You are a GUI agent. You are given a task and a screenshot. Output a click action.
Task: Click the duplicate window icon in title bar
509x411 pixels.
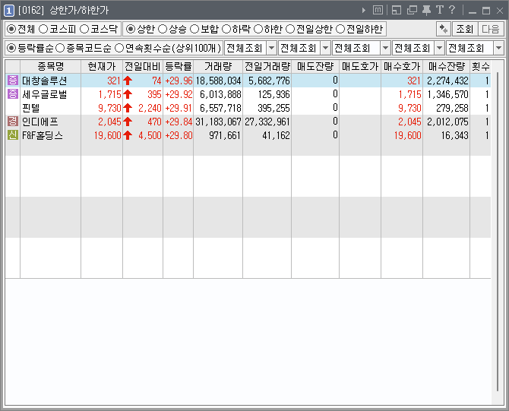point(412,10)
